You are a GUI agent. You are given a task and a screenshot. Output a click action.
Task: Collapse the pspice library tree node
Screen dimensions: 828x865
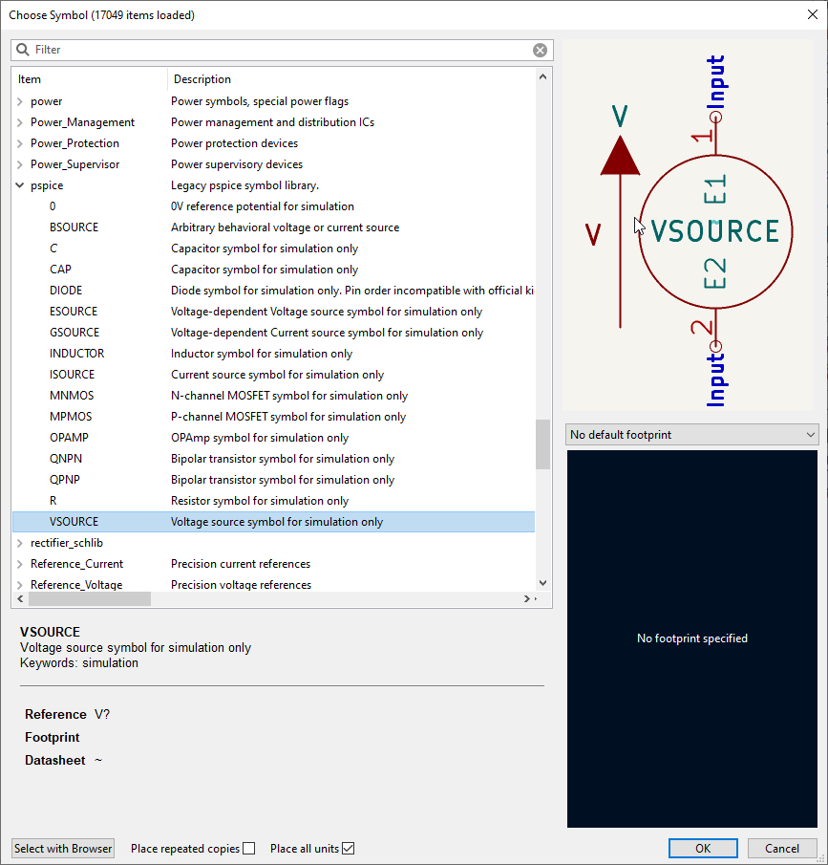click(20, 185)
